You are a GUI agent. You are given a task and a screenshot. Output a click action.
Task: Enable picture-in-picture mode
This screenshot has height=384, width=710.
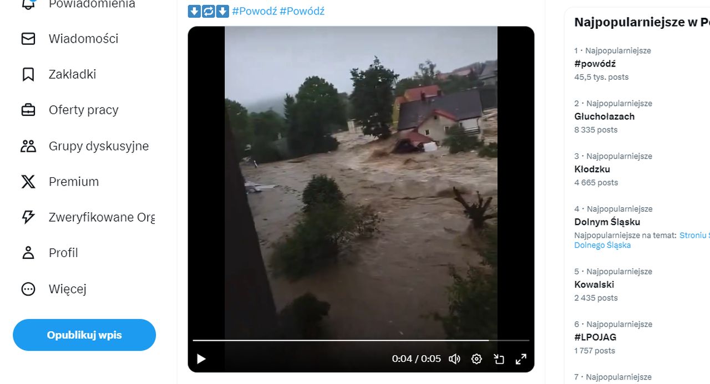point(499,359)
